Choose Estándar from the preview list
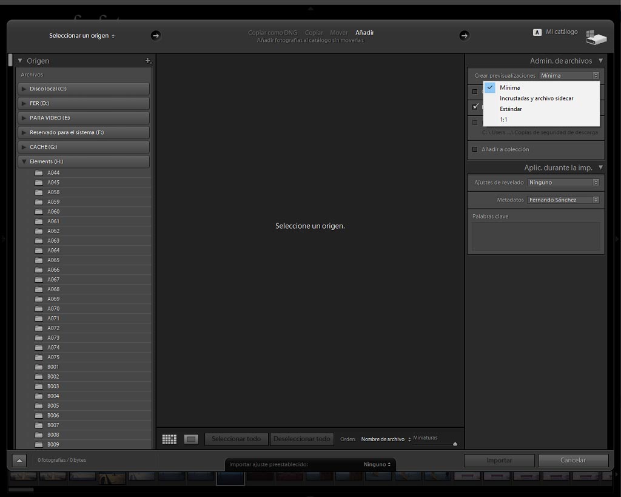The width and height of the screenshot is (621, 497). [511, 109]
